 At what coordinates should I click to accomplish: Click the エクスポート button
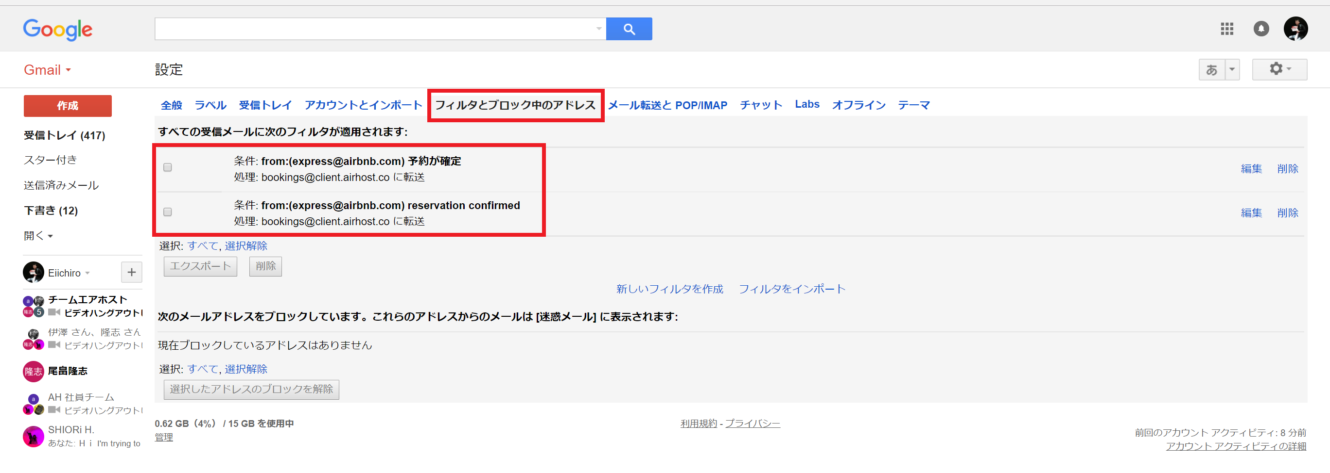pos(200,266)
